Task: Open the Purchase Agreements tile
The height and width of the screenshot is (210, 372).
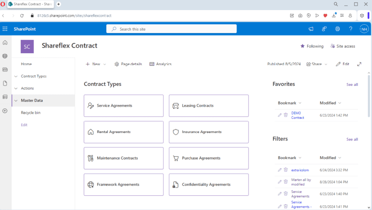Action: [x=209, y=158]
